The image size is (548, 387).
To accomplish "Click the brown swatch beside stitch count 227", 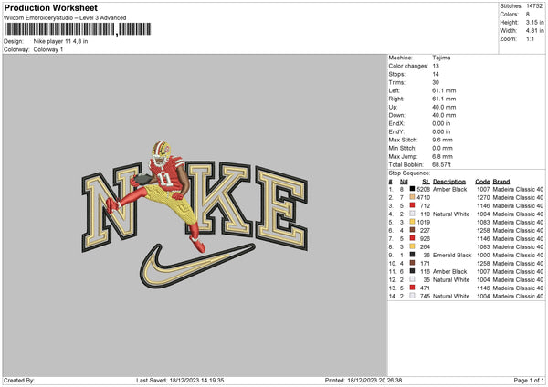I will [413, 230].
